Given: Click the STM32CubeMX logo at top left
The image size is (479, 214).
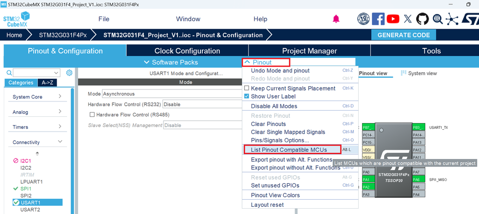Looking at the screenshot, I should click(16, 19).
